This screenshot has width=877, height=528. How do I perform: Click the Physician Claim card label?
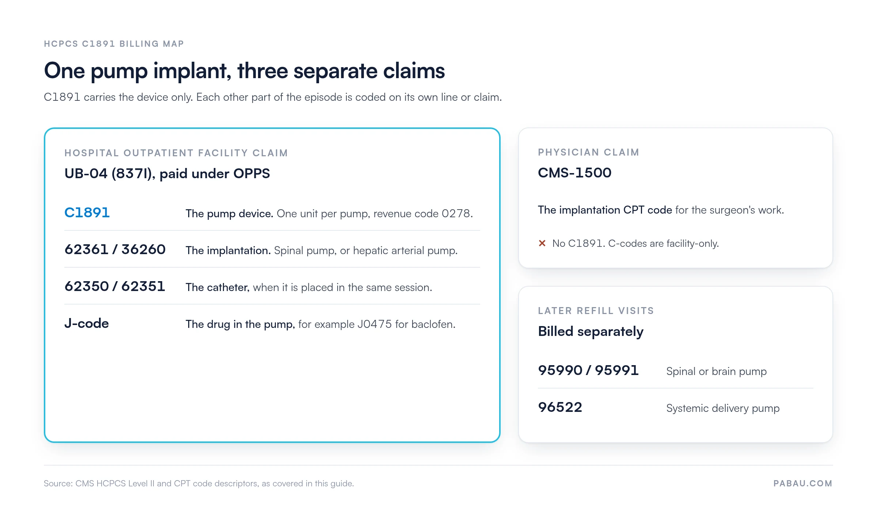589,152
